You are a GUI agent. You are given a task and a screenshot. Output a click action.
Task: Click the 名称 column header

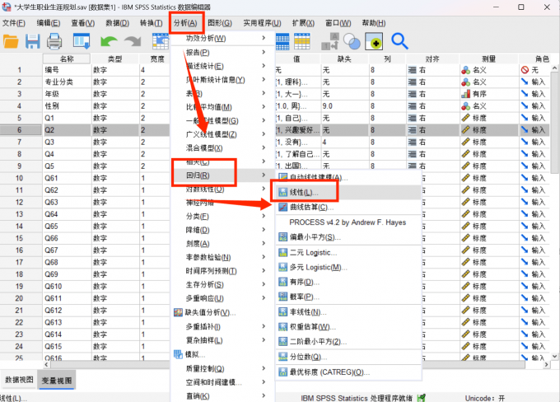67,59
